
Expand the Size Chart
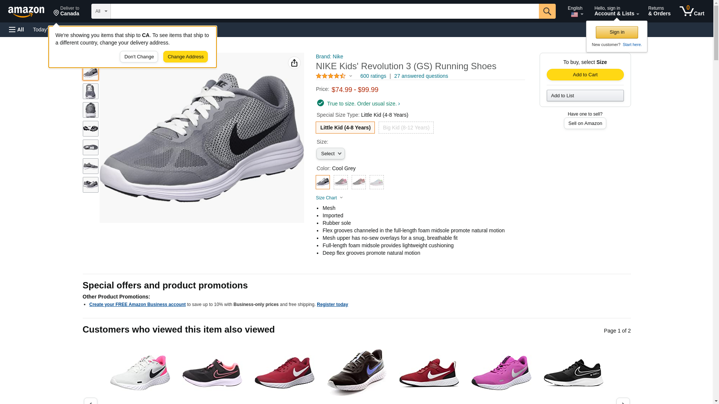(x=329, y=198)
